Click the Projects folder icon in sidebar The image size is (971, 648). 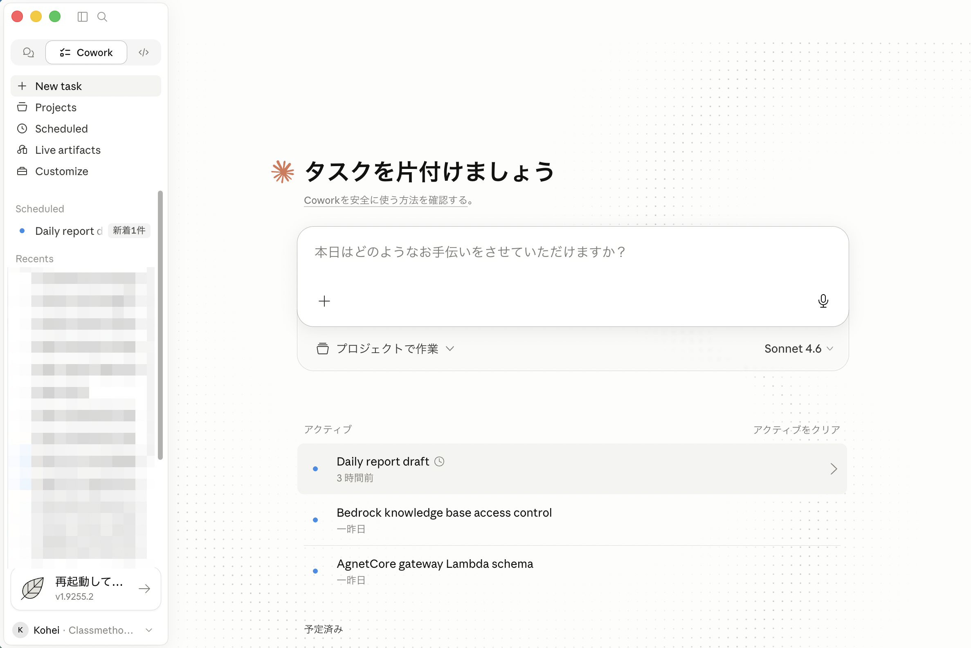[22, 107]
